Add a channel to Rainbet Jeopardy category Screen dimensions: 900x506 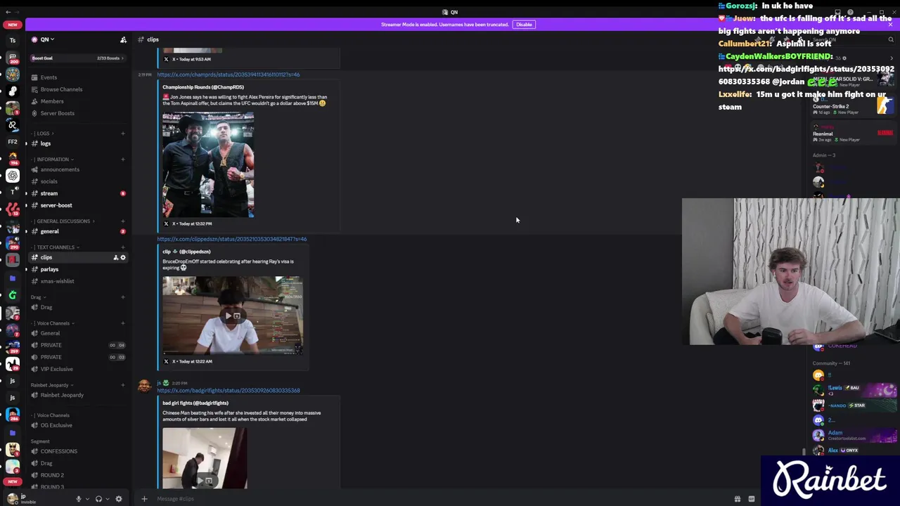click(122, 385)
